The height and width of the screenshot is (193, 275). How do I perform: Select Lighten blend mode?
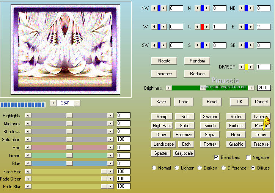[x=177, y=168]
